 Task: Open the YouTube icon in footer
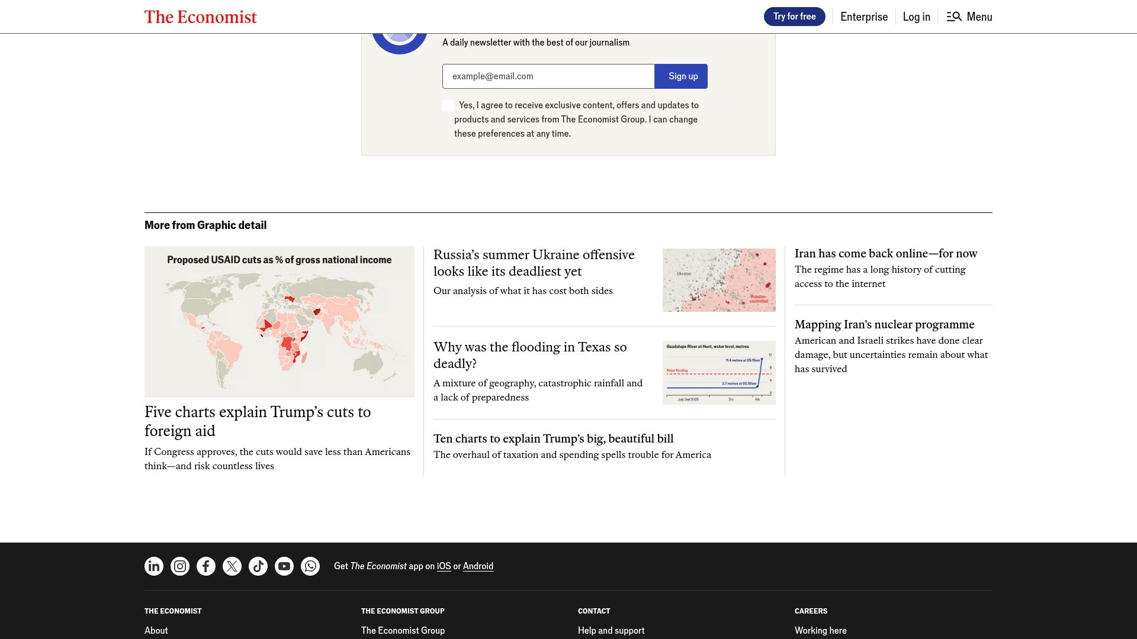click(x=284, y=566)
